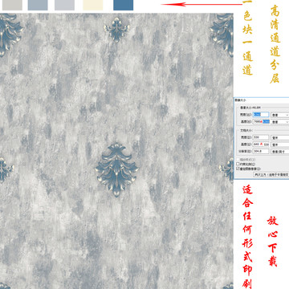Click the pixel height input field
The height and width of the screenshot is (289, 289).
click(261, 121)
